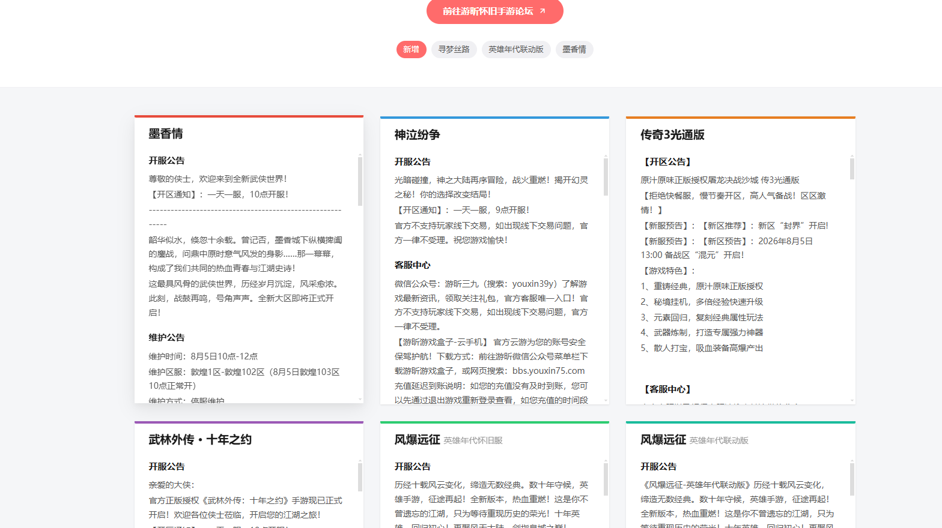Click the line 尊敬的侠士，欢迎来到全新武侠世界!
Screen dimensions: 942x528
tap(218, 179)
